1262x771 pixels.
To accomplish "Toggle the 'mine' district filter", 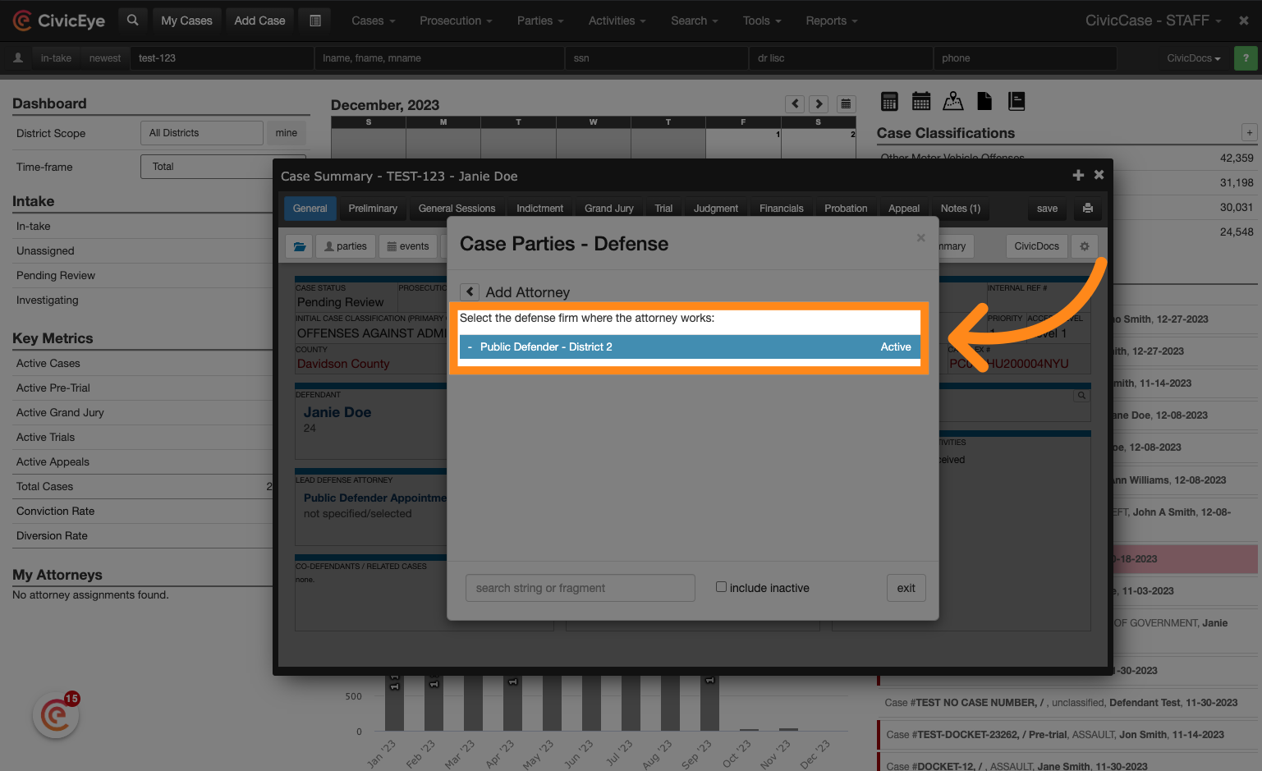I will point(287,133).
